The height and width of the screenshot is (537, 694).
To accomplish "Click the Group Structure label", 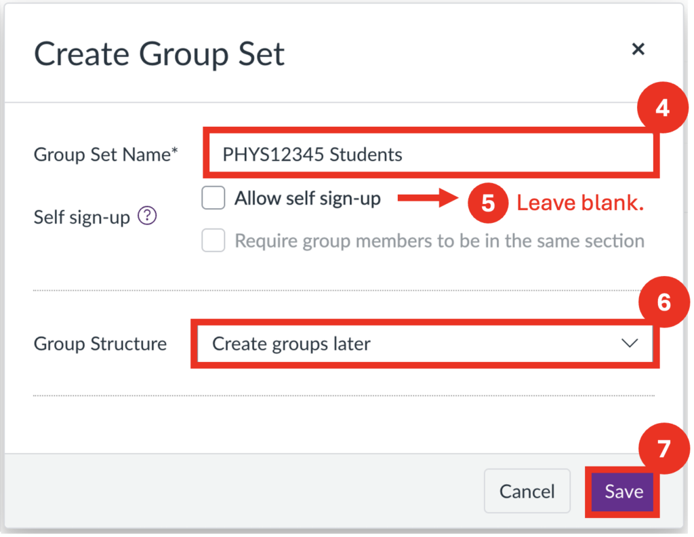I will tap(100, 344).
